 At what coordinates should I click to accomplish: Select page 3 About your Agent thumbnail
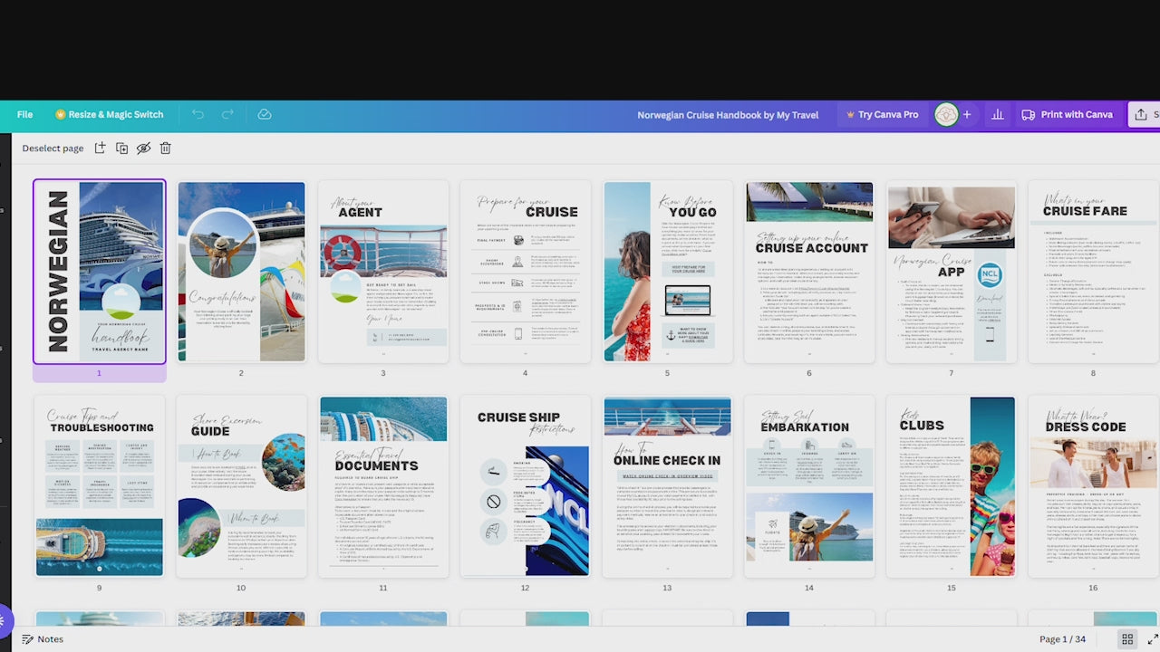click(x=383, y=272)
